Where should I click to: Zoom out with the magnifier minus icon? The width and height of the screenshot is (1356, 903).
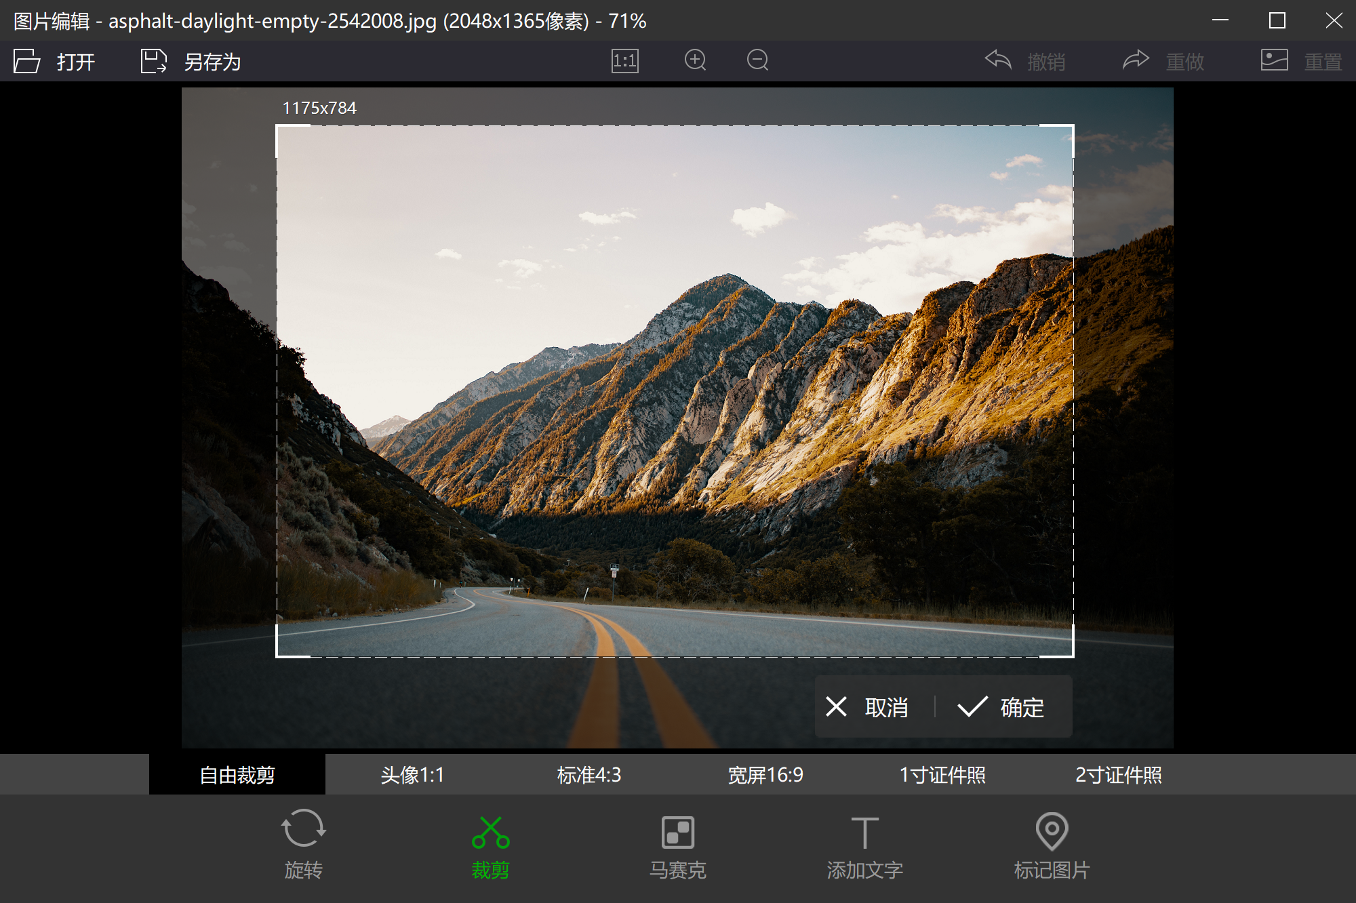pos(757,60)
